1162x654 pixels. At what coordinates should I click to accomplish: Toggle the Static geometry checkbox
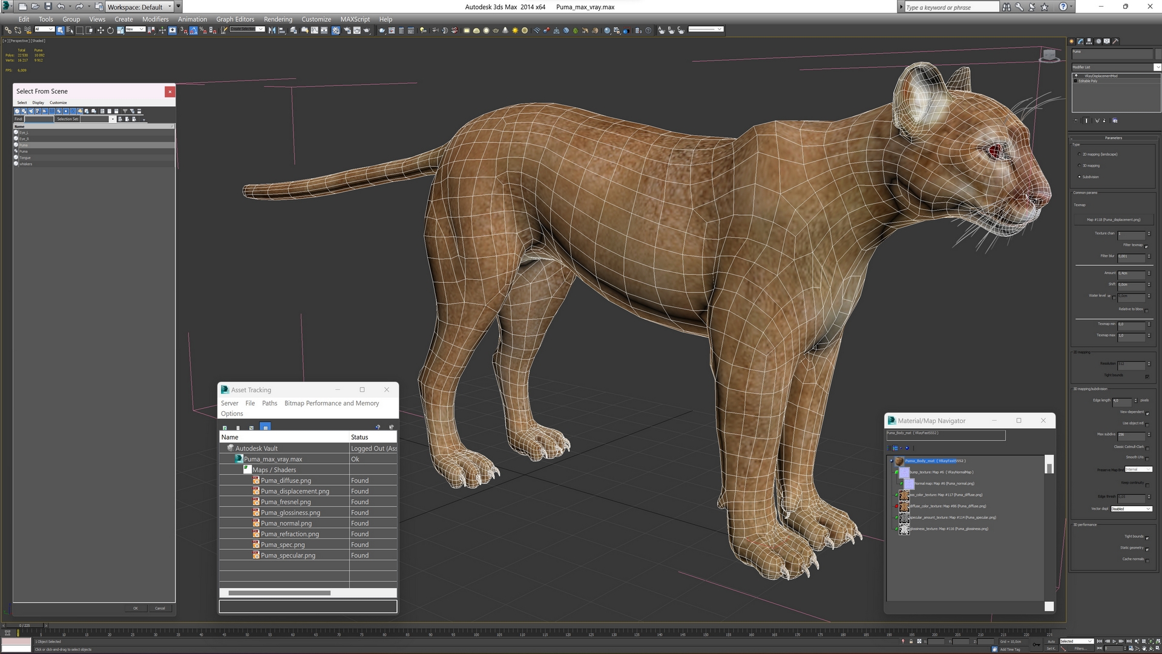1147,549
